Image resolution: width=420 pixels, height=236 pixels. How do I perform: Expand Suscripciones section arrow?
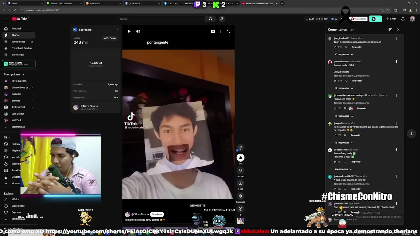point(23,74)
